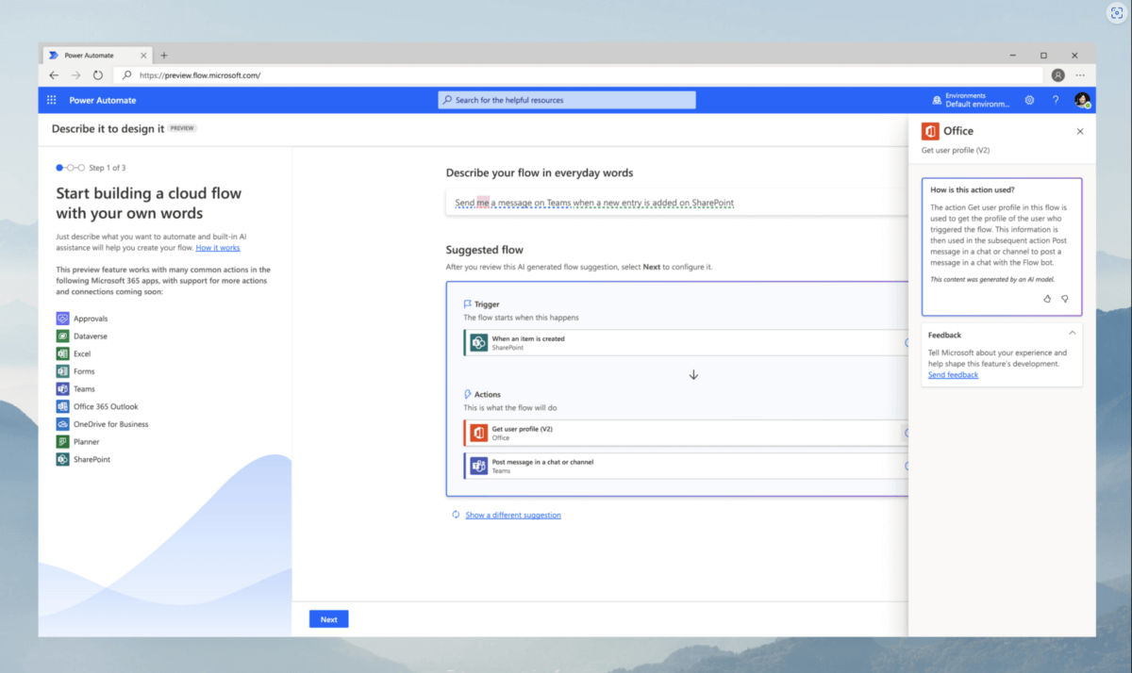Viewport: 1132px width, 673px height.
Task: Click 'Get user profile (V2)' panel subtitle
Action: point(956,151)
